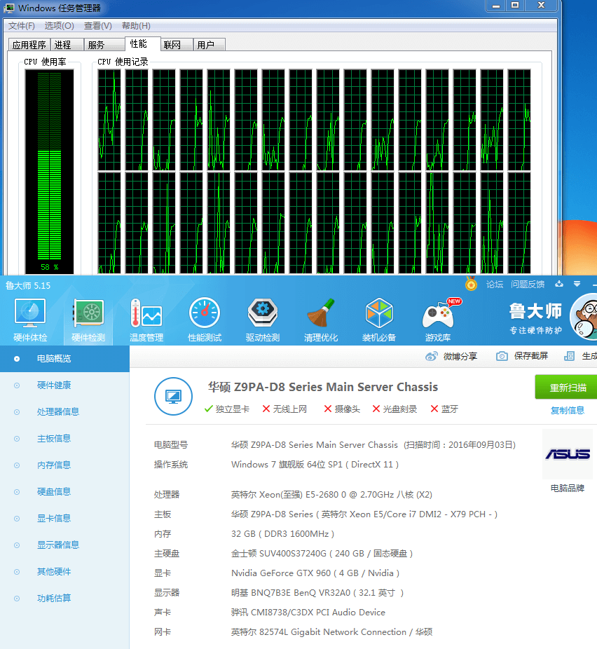Image resolution: width=597 pixels, height=649 pixels.
Task: Switch to the 进程 tab
Action: point(67,45)
